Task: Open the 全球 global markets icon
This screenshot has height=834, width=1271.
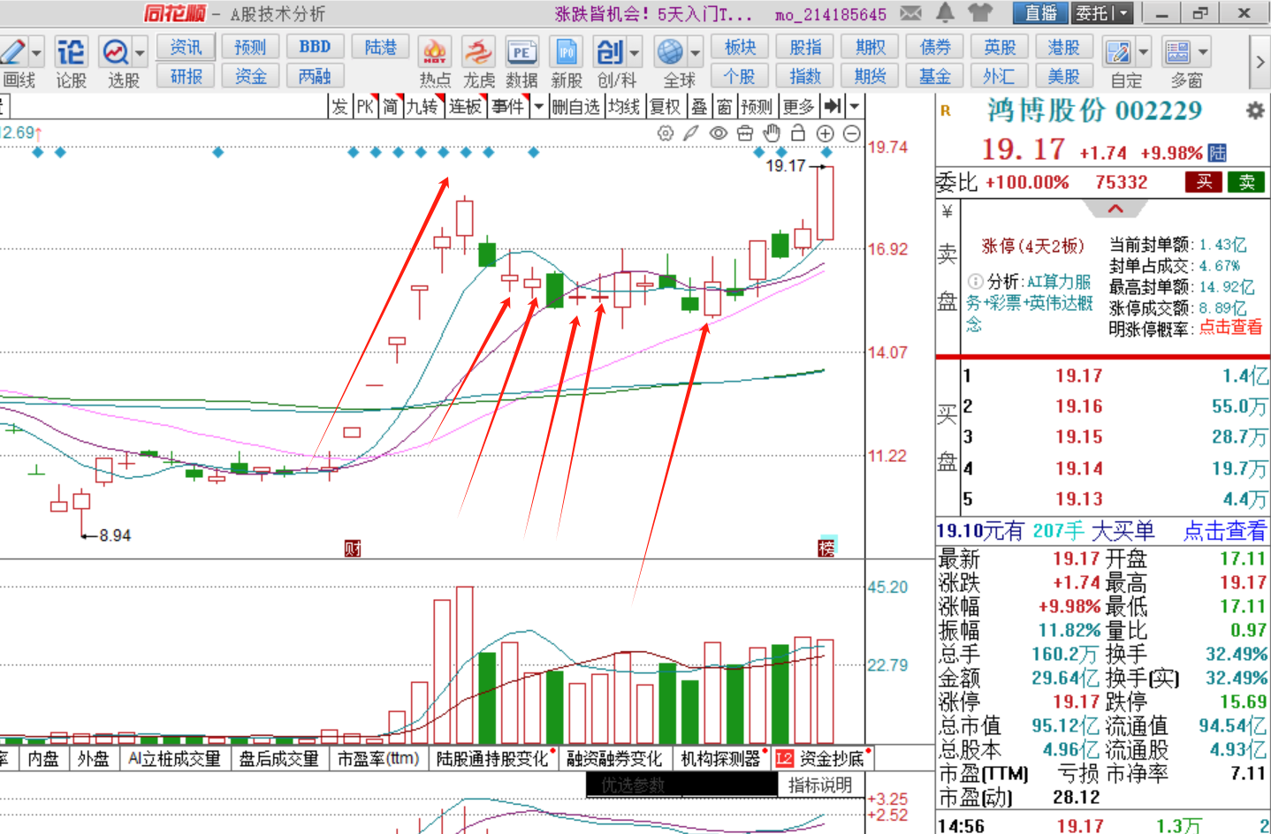Action: (x=671, y=52)
